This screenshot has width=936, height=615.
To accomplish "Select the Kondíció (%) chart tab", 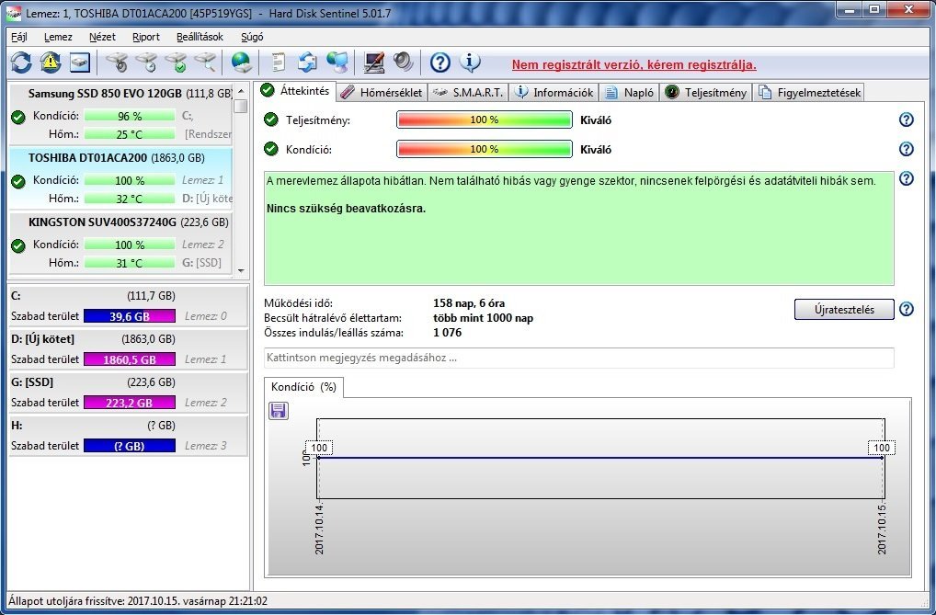I will click(303, 387).
